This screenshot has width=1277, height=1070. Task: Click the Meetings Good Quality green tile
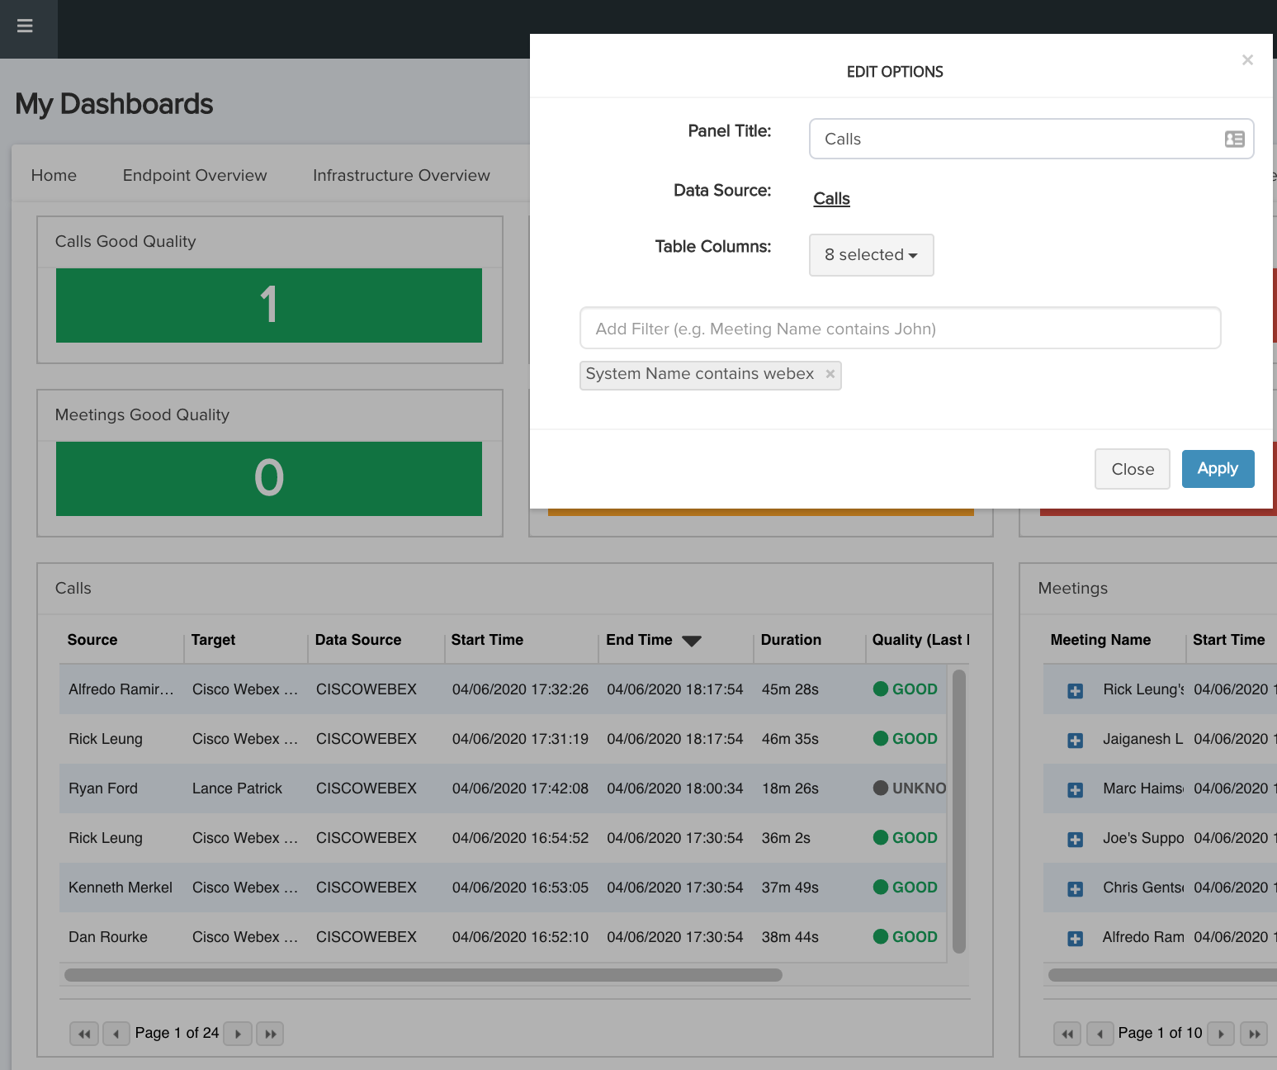(269, 479)
